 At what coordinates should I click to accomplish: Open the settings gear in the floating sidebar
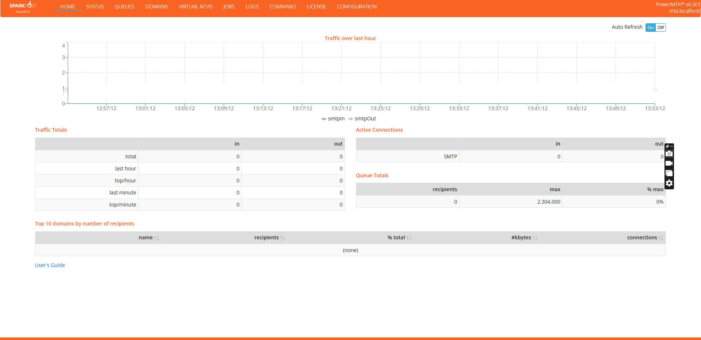coord(669,183)
